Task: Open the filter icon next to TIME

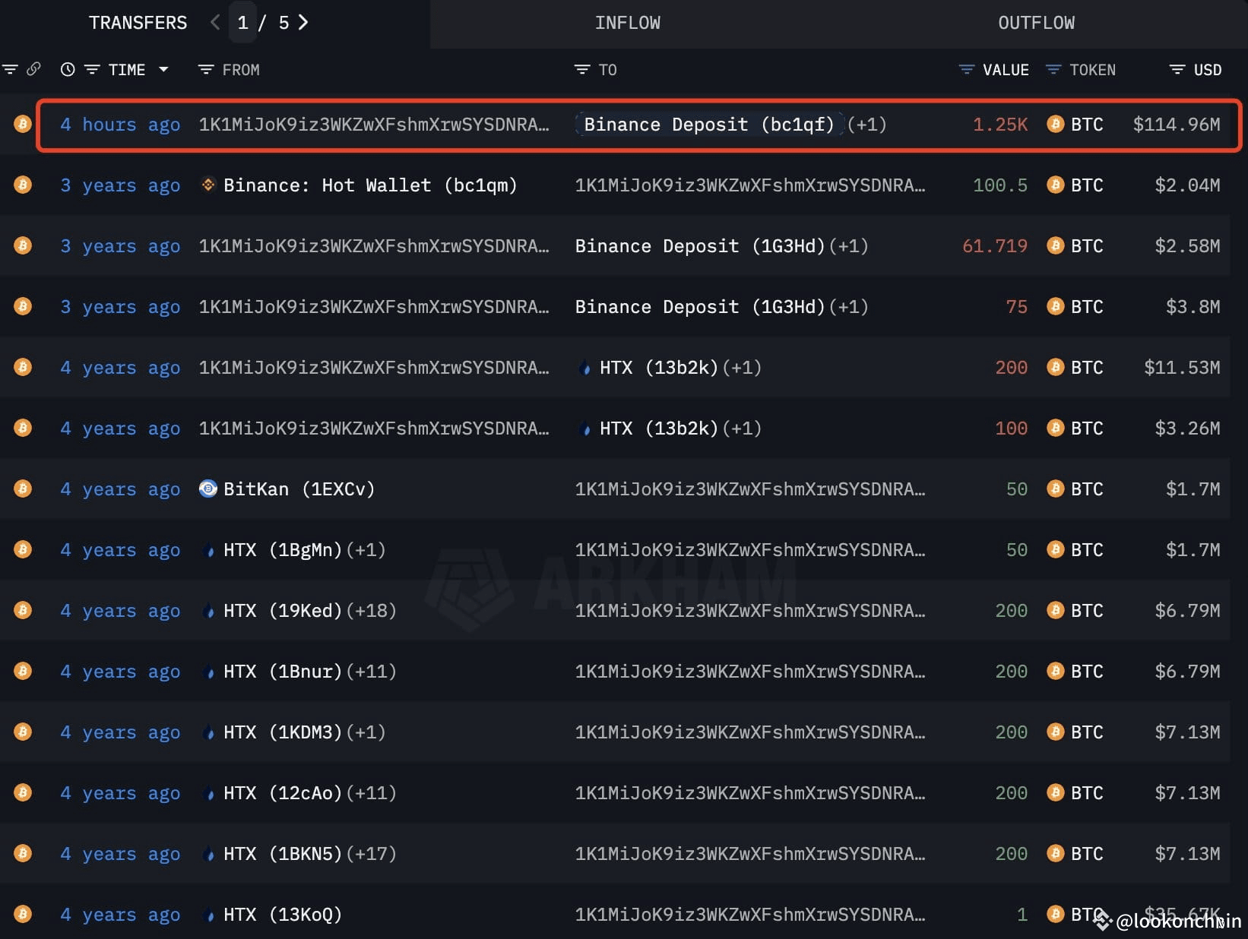Action: point(92,70)
